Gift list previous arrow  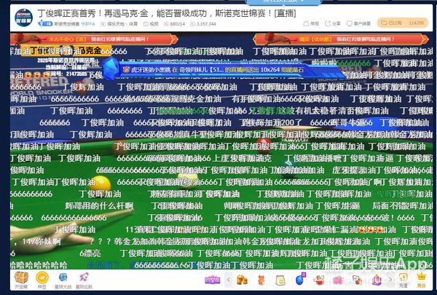pyautogui.click(x=229, y=280)
